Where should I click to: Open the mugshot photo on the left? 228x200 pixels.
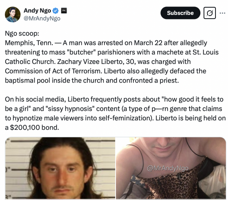60,168
